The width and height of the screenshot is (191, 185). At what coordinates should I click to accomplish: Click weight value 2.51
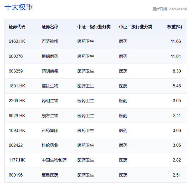[177, 175]
